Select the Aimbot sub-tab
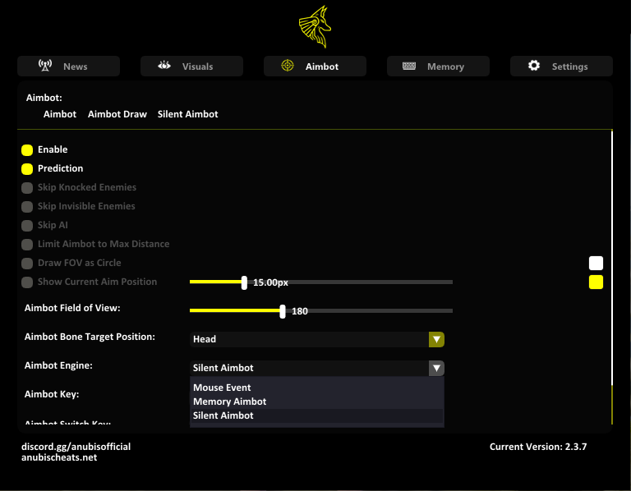631x491 pixels. pos(59,114)
